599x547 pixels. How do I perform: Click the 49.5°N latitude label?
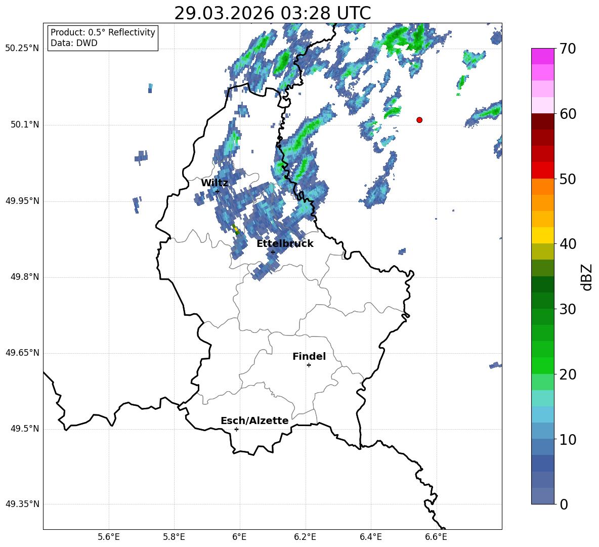tap(25, 429)
